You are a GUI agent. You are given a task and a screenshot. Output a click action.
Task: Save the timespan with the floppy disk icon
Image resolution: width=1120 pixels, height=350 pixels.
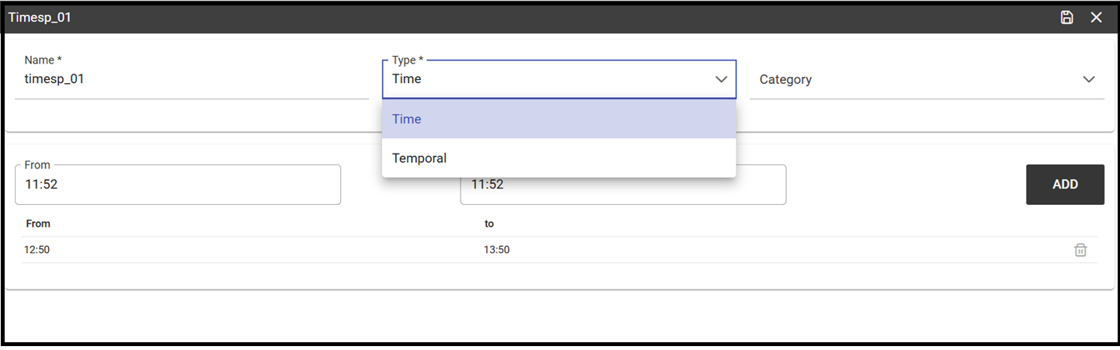pyautogui.click(x=1067, y=17)
